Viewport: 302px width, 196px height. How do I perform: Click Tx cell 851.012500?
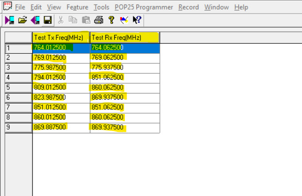[x=61, y=108]
